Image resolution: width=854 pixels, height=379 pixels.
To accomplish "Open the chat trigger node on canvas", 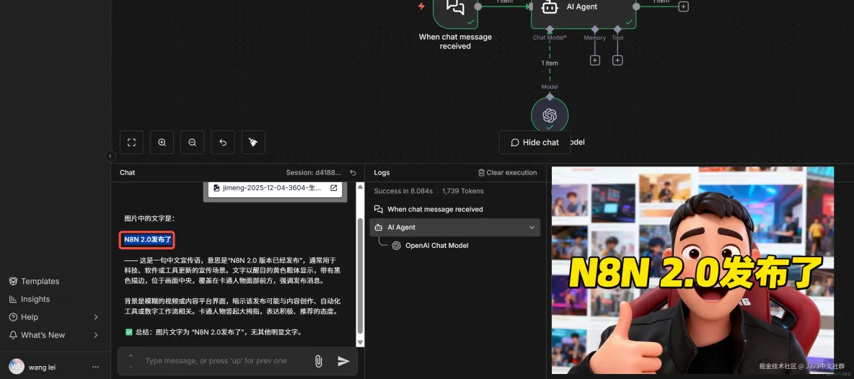I will coord(455,11).
